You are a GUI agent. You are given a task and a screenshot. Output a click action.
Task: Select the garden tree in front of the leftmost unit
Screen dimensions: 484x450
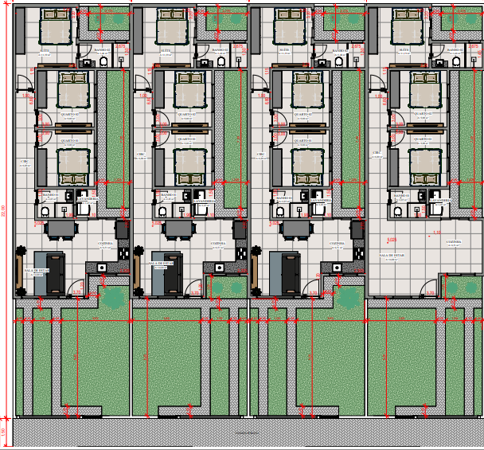click(x=115, y=297)
